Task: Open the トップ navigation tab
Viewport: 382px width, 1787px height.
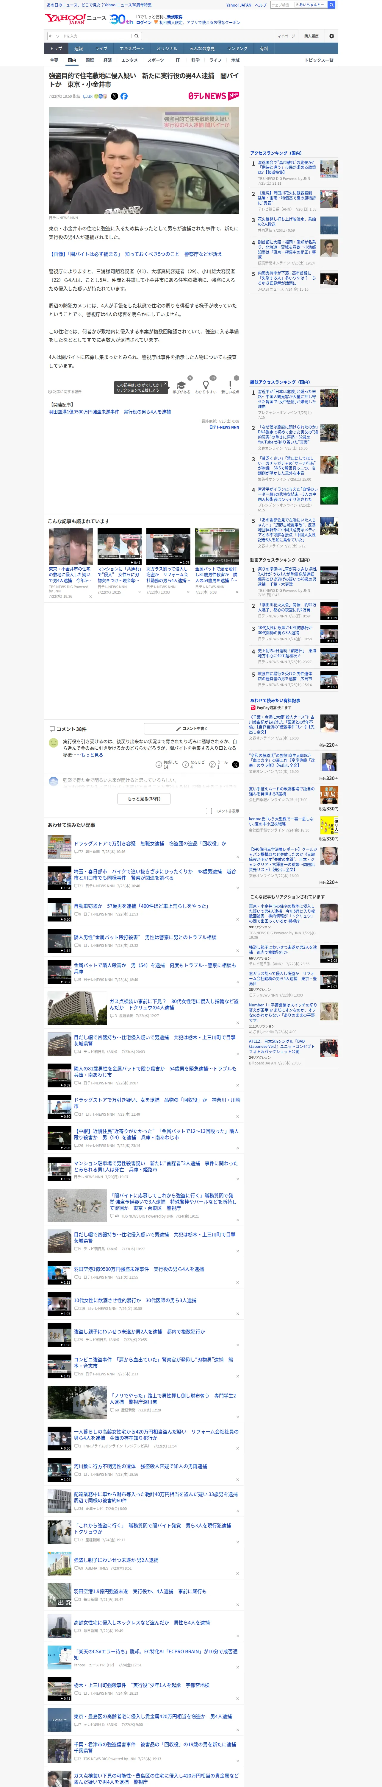Action: [56, 49]
